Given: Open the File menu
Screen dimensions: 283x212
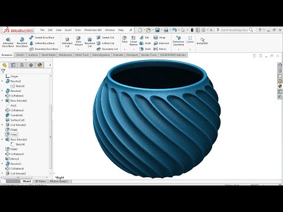Looking at the screenshot, I should (42, 30).
